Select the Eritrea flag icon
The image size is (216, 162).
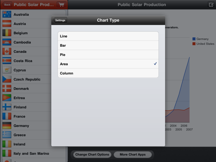click(x=7, y=98)
